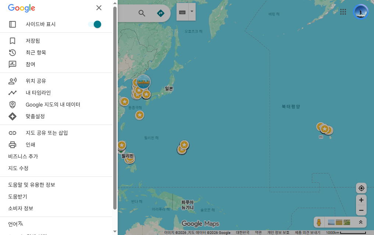Select 지도 공유 또는 삽입
Image resolution: width=374 pixels, height=235 pixels.
[56, 133]
